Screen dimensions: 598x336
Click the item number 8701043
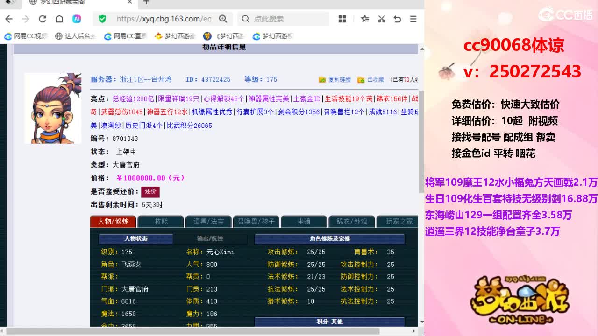click(x=125, y=139)
